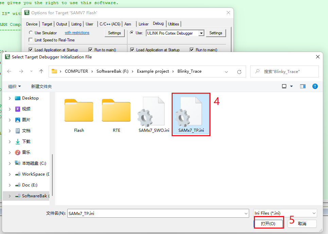Go up one folder level arrow
This screenshot has height=234, width=328.
pyautogui.click(x=41, y=71)
